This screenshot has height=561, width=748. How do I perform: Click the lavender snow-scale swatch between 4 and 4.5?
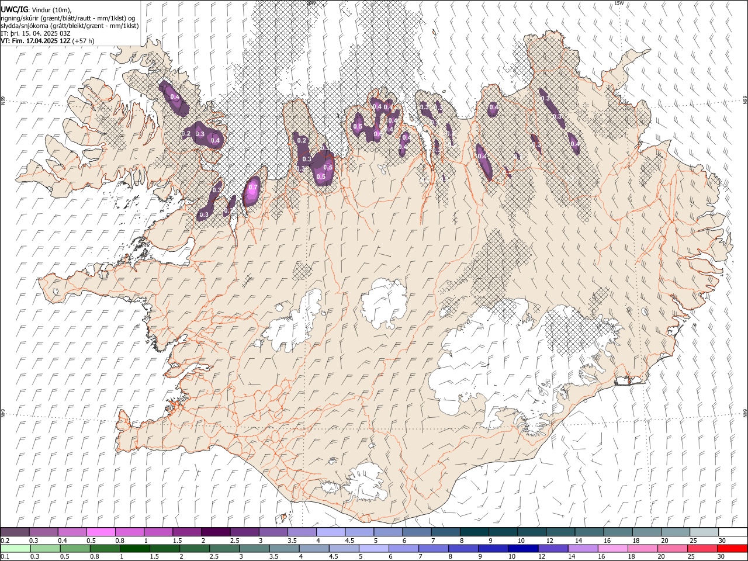pos(330,532)
